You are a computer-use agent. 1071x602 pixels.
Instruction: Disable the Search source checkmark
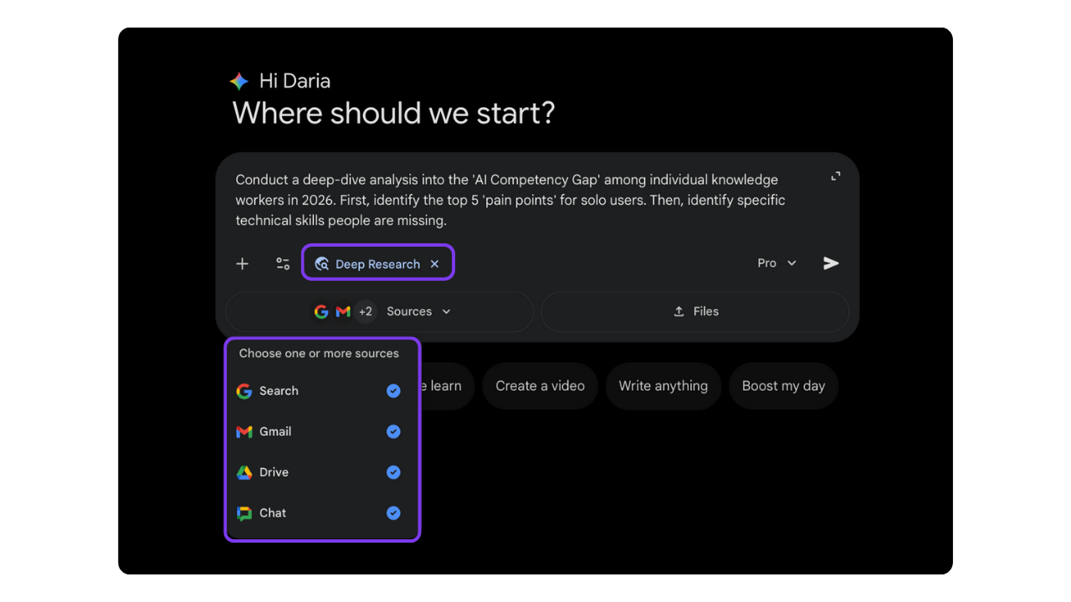point(393,390)
